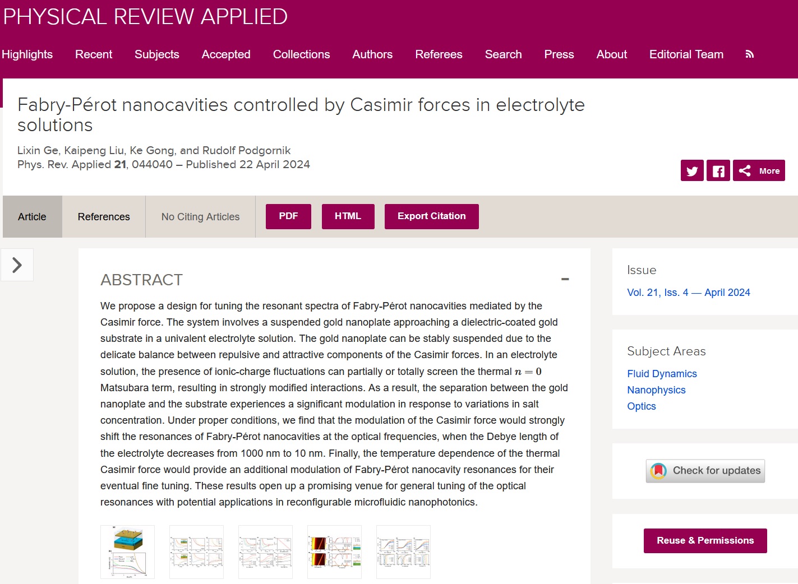The width and height of the screenshot is (798, 584).
Task: Open the first figure thumbnail
Action: [127, 552]
